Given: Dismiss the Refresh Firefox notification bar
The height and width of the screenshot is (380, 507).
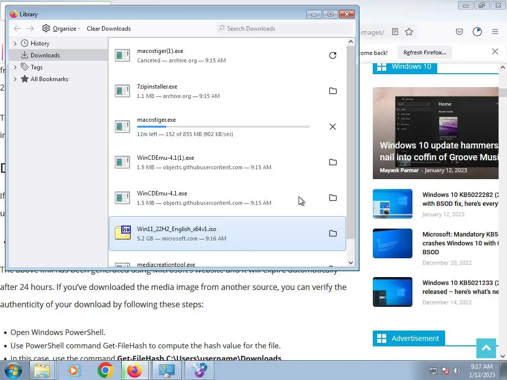Looking at the screenshot, I should click(x=495, y=51).
